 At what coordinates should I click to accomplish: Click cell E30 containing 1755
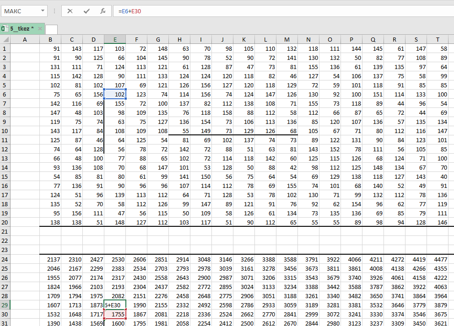tap(115, 314)
